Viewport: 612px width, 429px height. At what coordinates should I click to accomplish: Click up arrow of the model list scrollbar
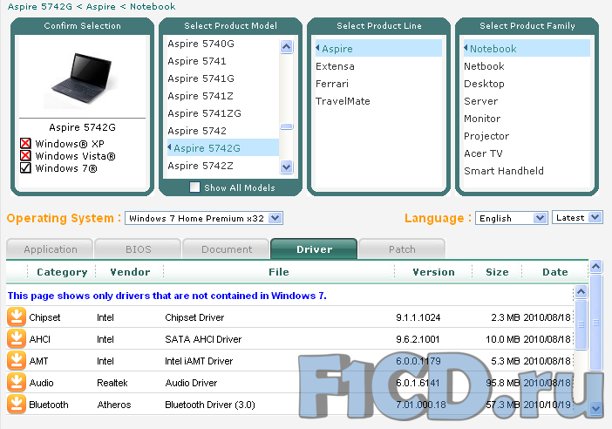pyautogui.click(x=287, y=47)
